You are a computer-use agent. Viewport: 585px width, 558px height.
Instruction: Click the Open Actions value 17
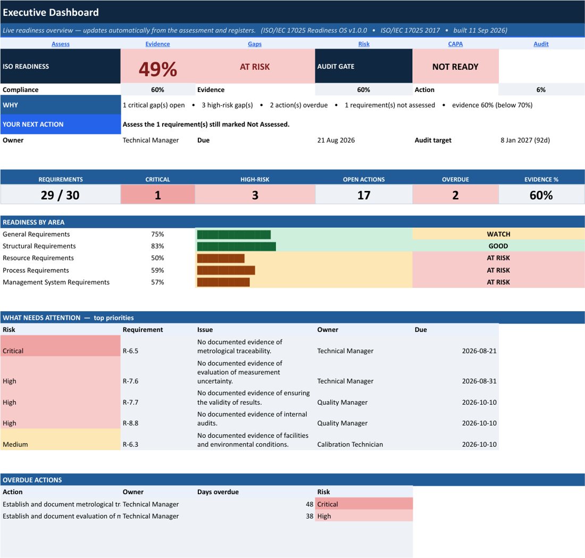[364, 195]
